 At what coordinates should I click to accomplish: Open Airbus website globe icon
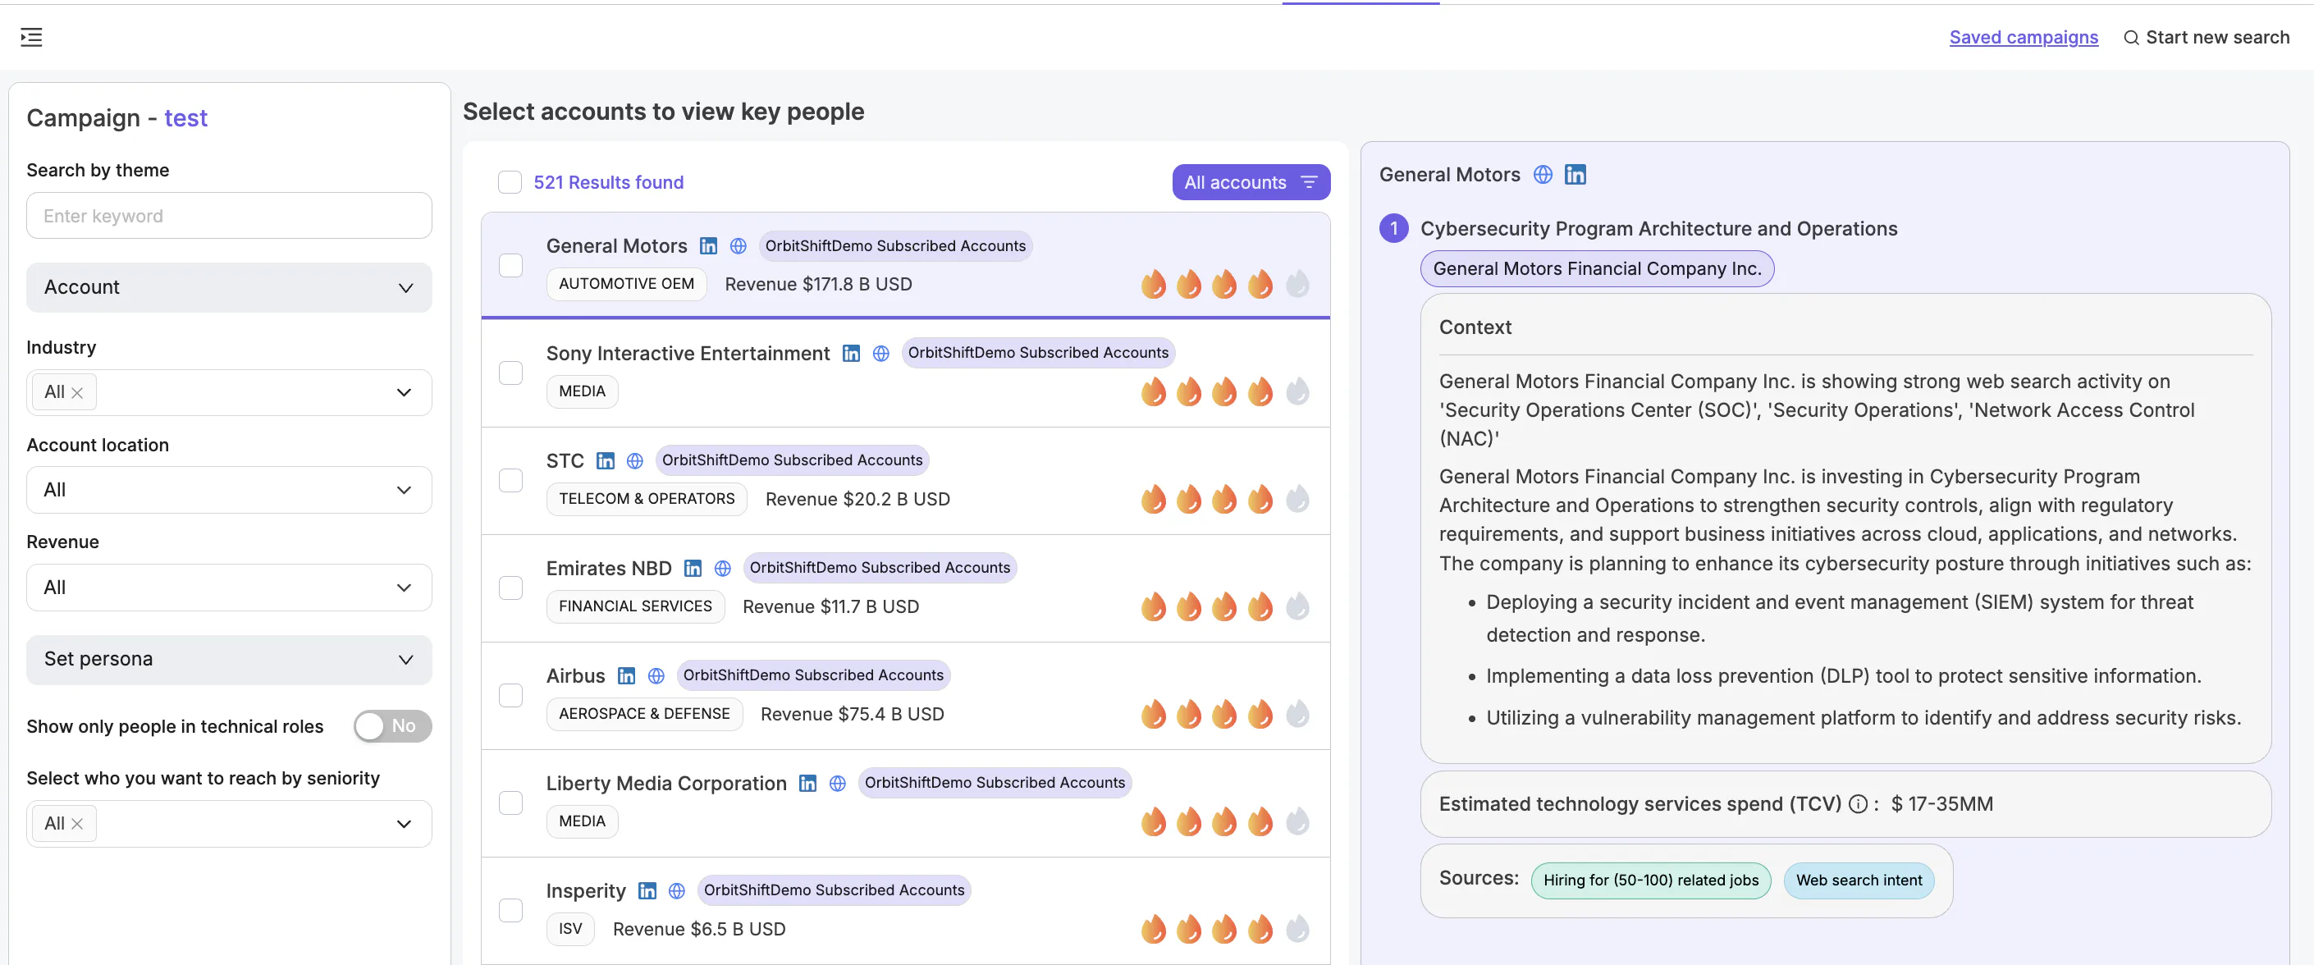coord(656,675)
